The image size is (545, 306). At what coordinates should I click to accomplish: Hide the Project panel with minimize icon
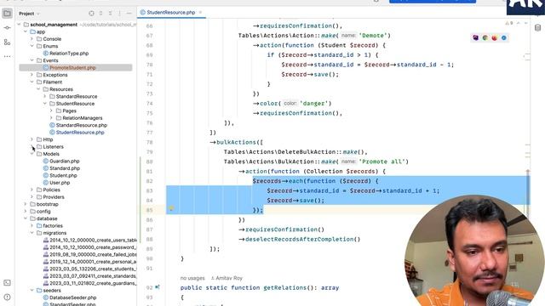pyautogui.click(x=129, y=14)
